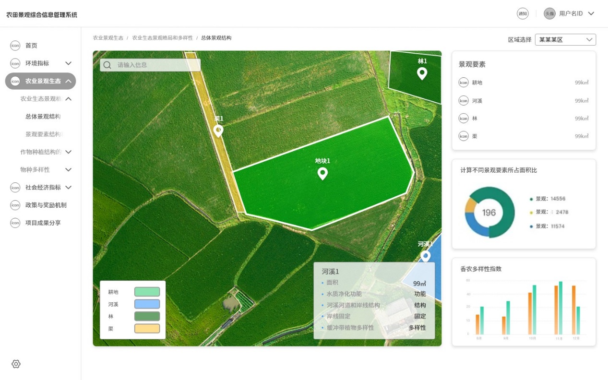The image size is (608, 380).
Task: Click the 通知 notification icon
Action: click(x=523, y=14)
